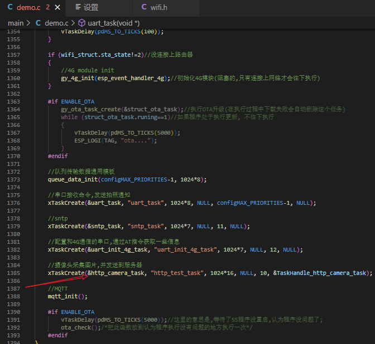Click line number 1357 in gutter
Viewport: 375px width, 344px height.
point(13,55)
